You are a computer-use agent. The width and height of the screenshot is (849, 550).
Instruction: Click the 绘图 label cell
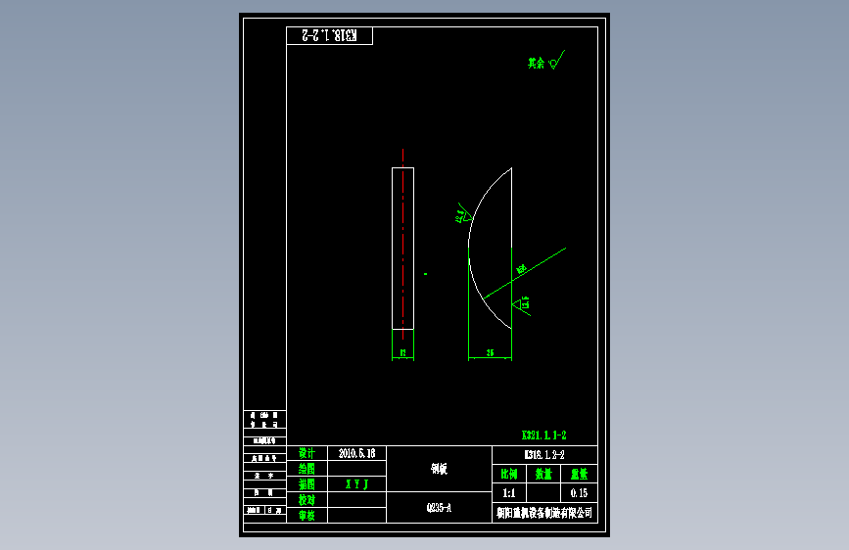(307, 469)
